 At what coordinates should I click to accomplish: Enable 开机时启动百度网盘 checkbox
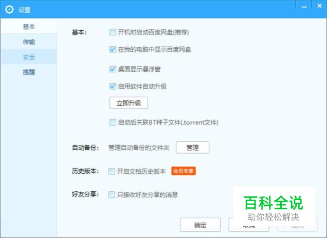112,32
